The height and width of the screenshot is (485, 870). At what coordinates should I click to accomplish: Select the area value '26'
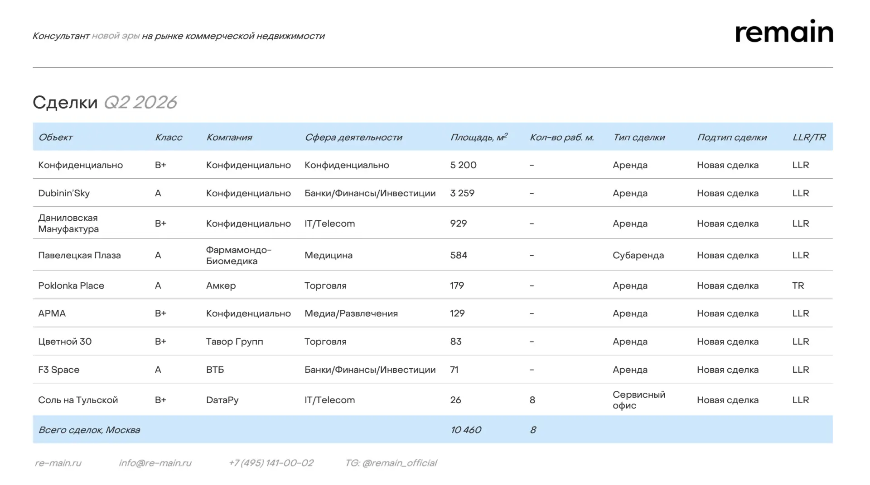click(x=456, y=400)
